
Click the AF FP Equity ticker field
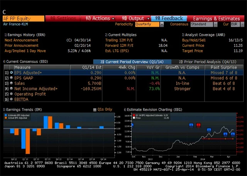[x=24, y=18]
